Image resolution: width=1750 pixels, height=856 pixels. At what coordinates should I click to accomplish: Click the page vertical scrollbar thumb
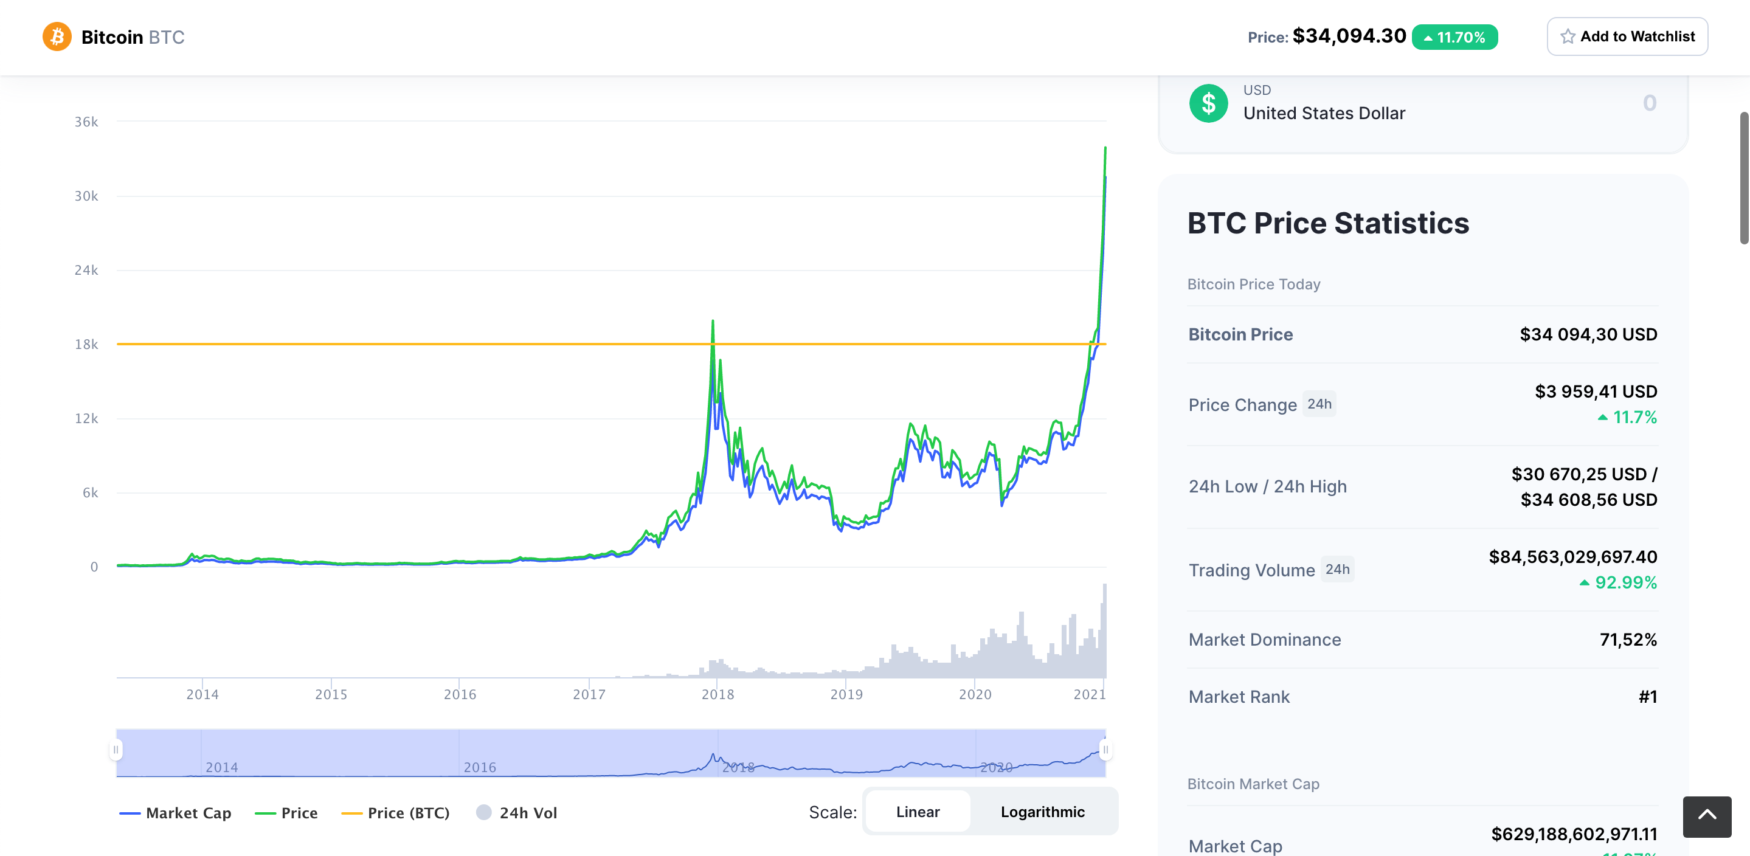tap(1743, 178)
